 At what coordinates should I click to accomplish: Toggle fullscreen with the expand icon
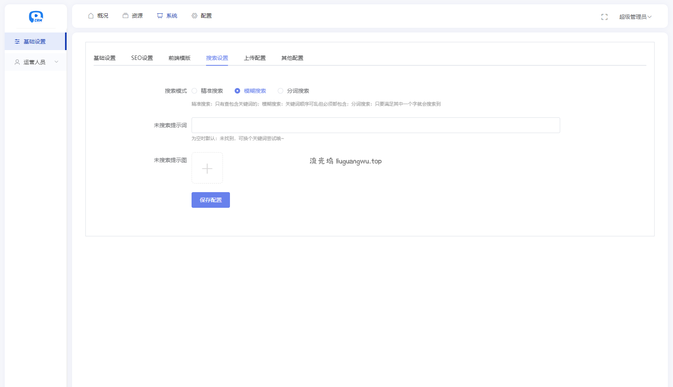pos(604,17)
